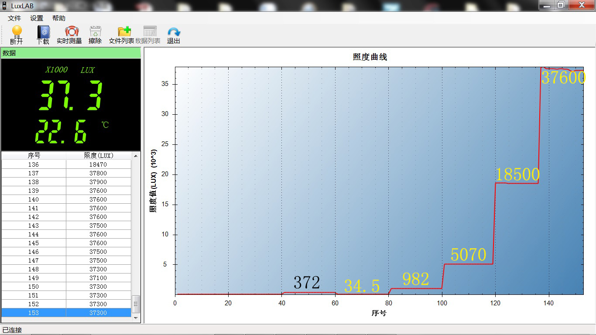Click the 18500 label on the chart

point(517,174)
